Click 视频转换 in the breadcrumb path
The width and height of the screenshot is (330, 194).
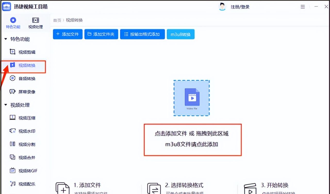pos(74,20)
